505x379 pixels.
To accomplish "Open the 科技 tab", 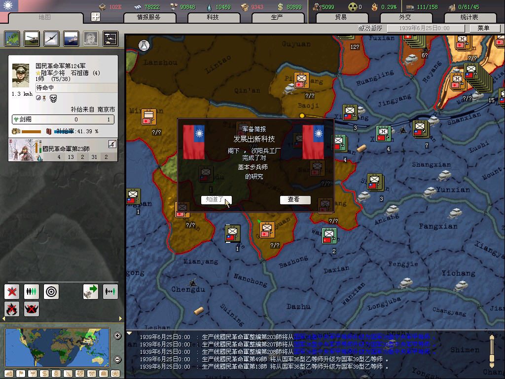I will click(x=213, y=17).
